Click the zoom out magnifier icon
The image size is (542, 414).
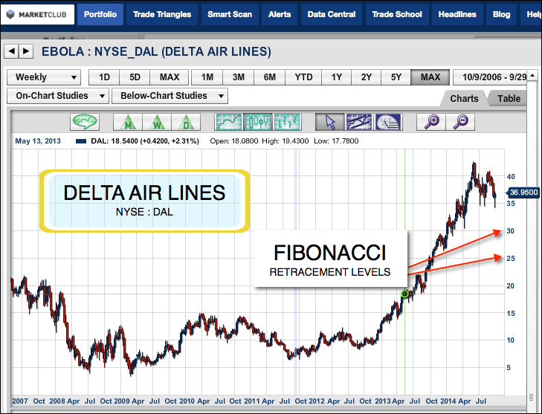coord(461,122)
